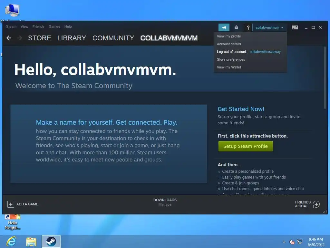
Task: Click the 'And then...' heading
Action: (229, 165)
